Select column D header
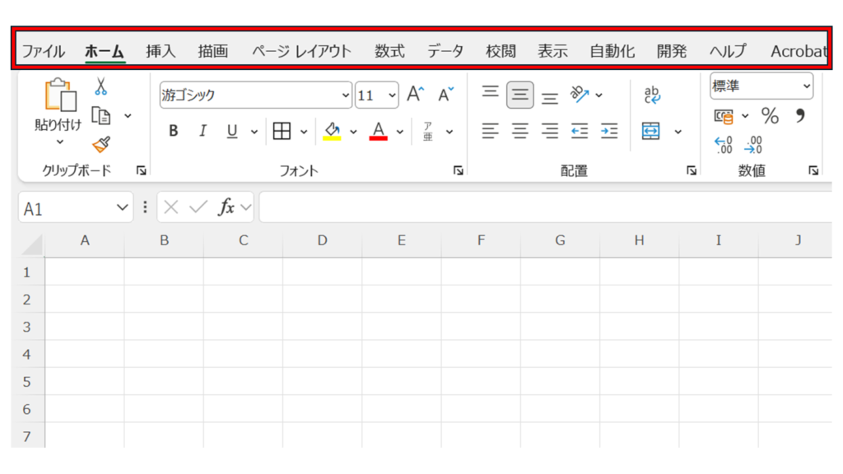 click(x=322, y=240)
